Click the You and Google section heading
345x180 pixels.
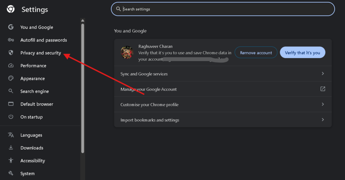(x=130, y=31)
